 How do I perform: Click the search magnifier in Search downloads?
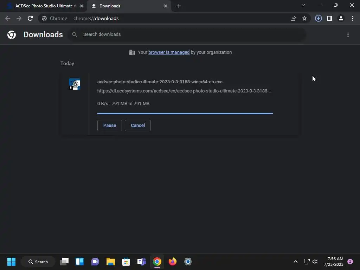(75, 35)
